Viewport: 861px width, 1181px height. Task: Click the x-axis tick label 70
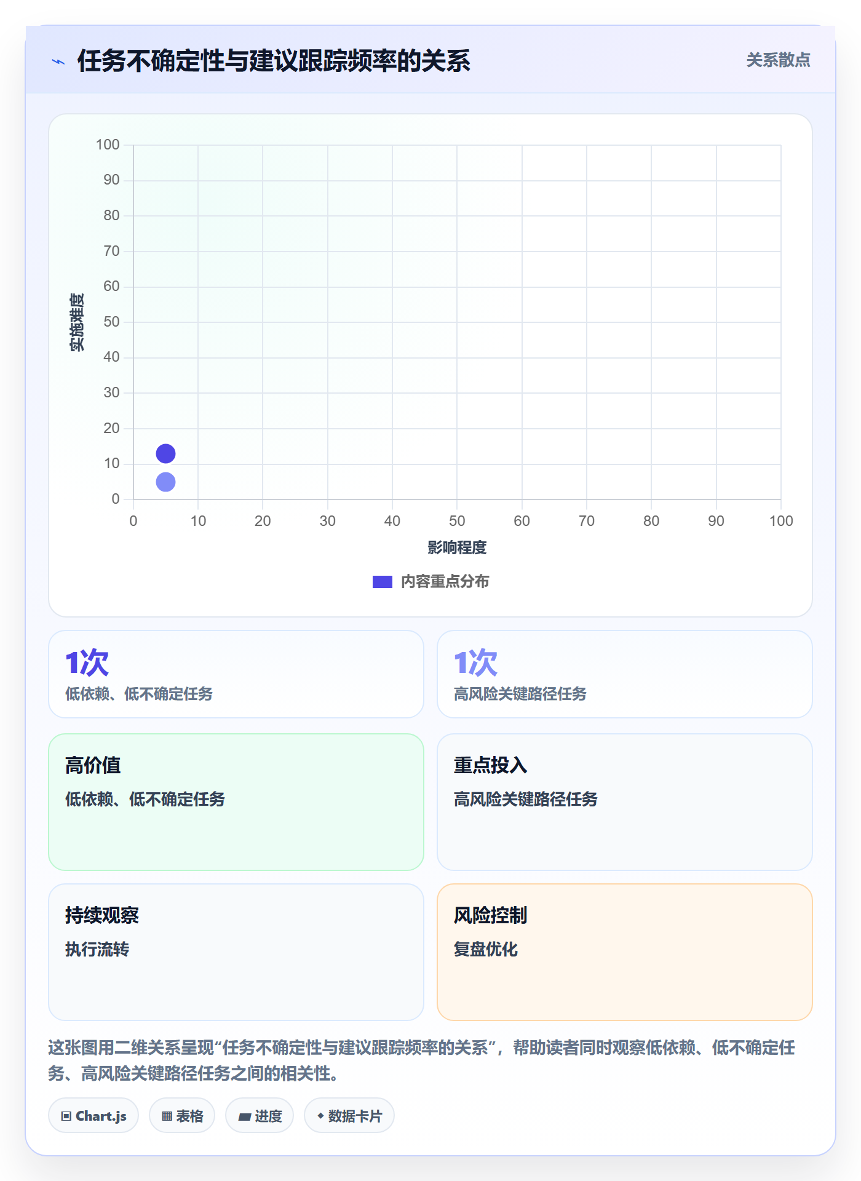point(587,521)
